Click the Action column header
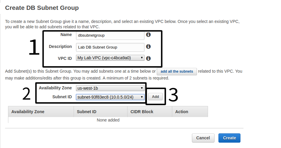Image resolution: width=281 pixels, height=148 pixels. pyautogui.click(x=182, y=112)
